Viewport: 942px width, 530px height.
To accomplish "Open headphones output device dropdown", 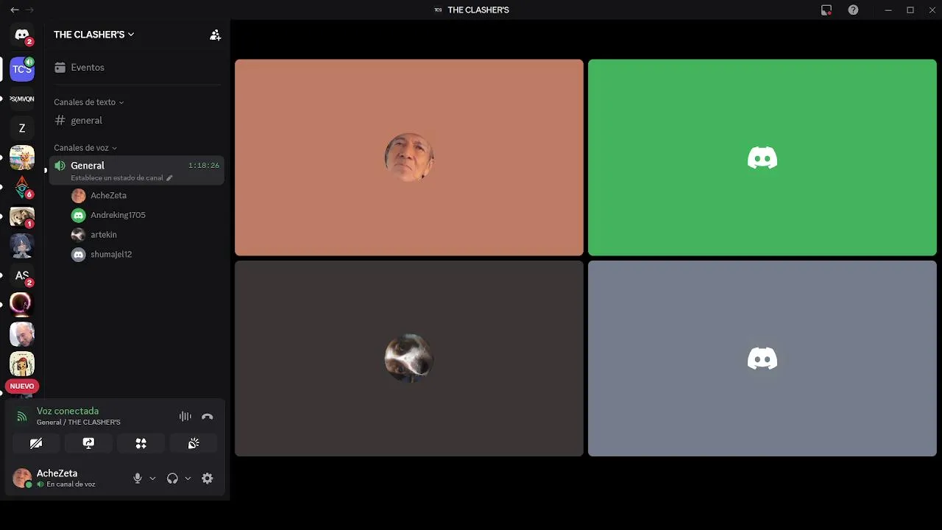I will pyautogui.click(x=188, y=478).
